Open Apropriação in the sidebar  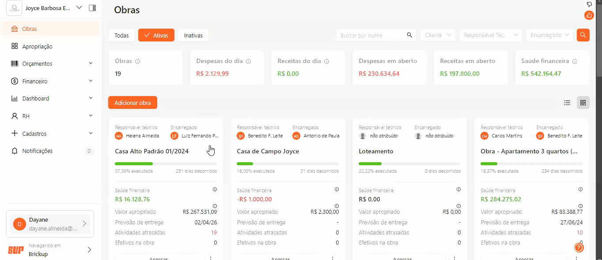pyautogui.click(x=38, y=46)
